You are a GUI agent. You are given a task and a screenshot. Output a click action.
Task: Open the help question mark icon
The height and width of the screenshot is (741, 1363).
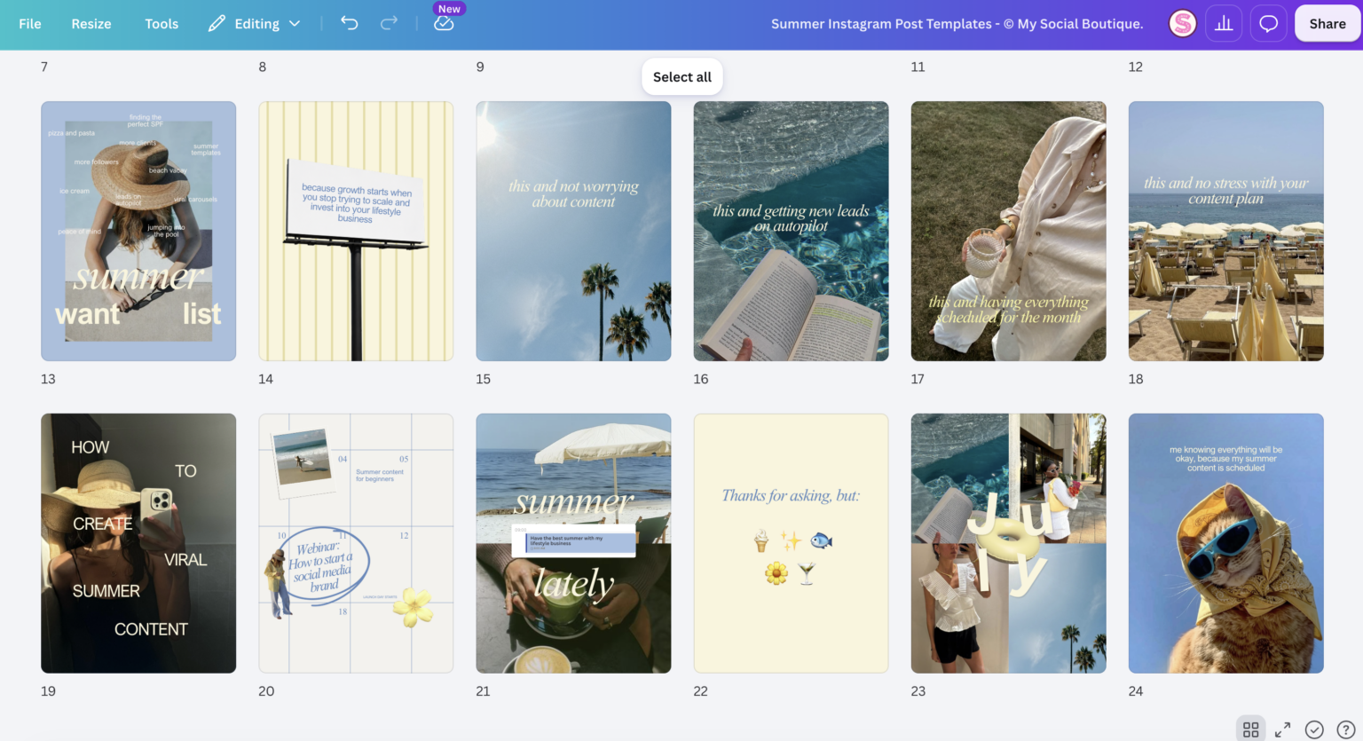pyautogui.click(x=1345, y=729)
